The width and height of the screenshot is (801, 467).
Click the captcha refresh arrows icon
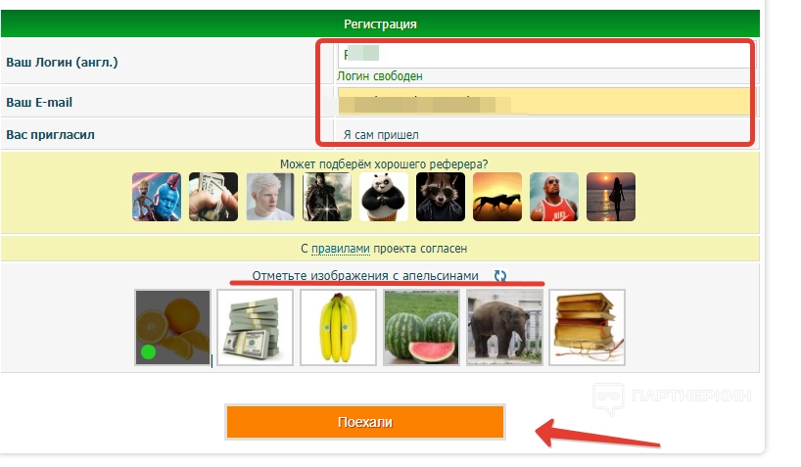click(500, 276)
